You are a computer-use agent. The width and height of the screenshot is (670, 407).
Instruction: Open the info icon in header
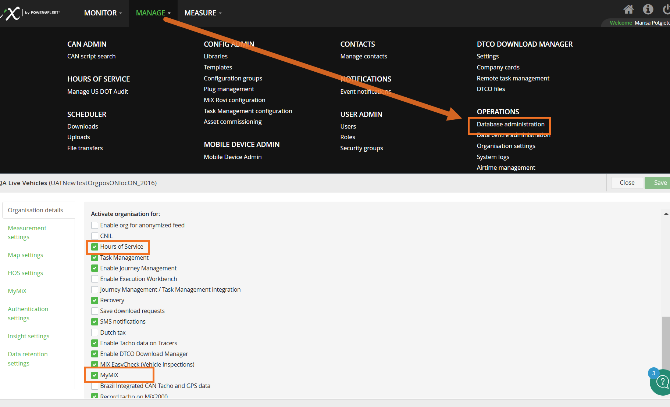(648, 9)
